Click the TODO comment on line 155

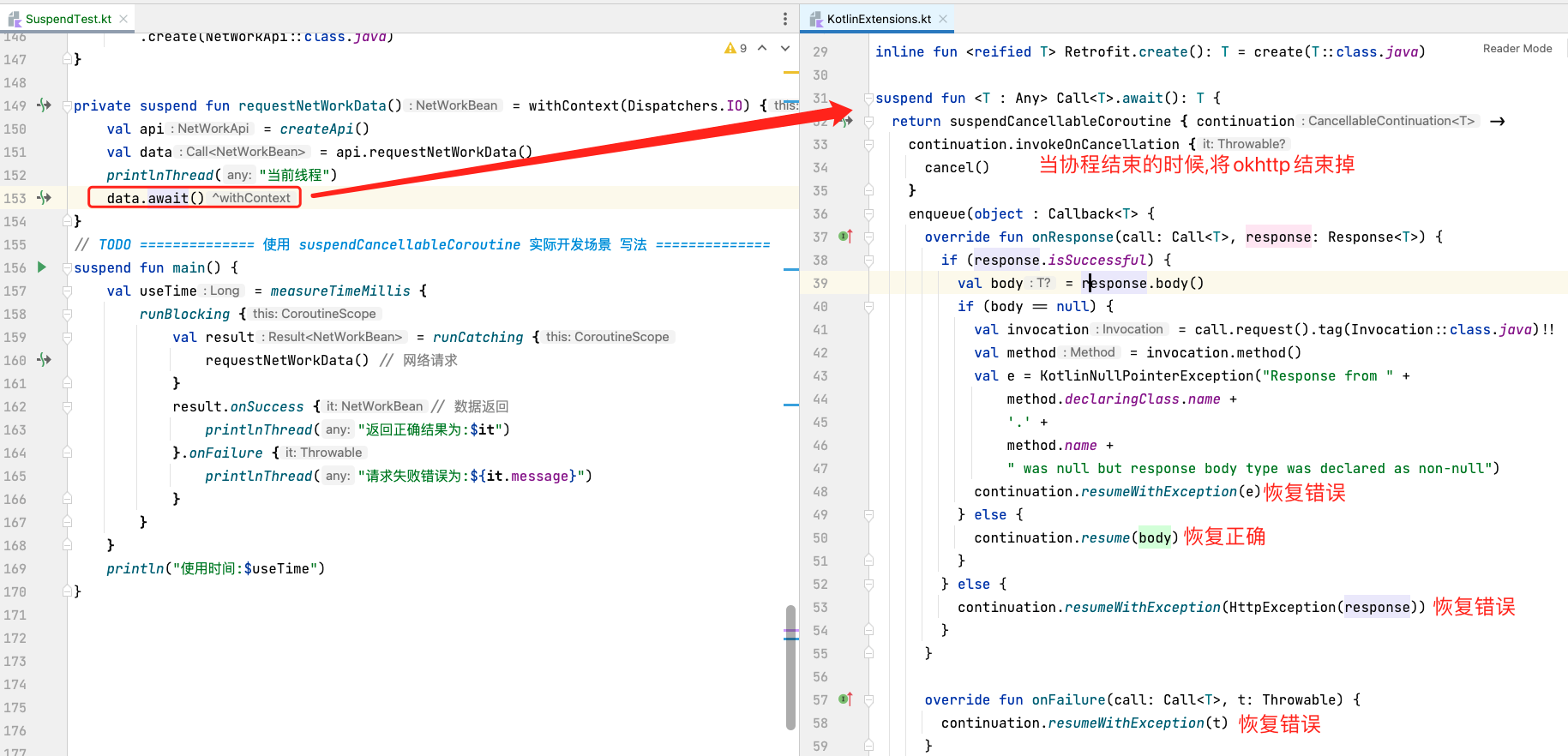pyautogui.click(x=422, y=244)
